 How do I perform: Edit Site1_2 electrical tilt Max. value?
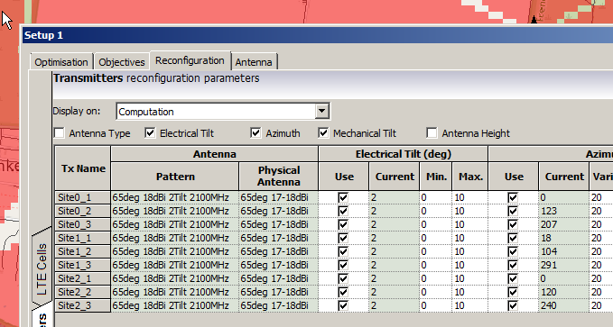point(470,251)
